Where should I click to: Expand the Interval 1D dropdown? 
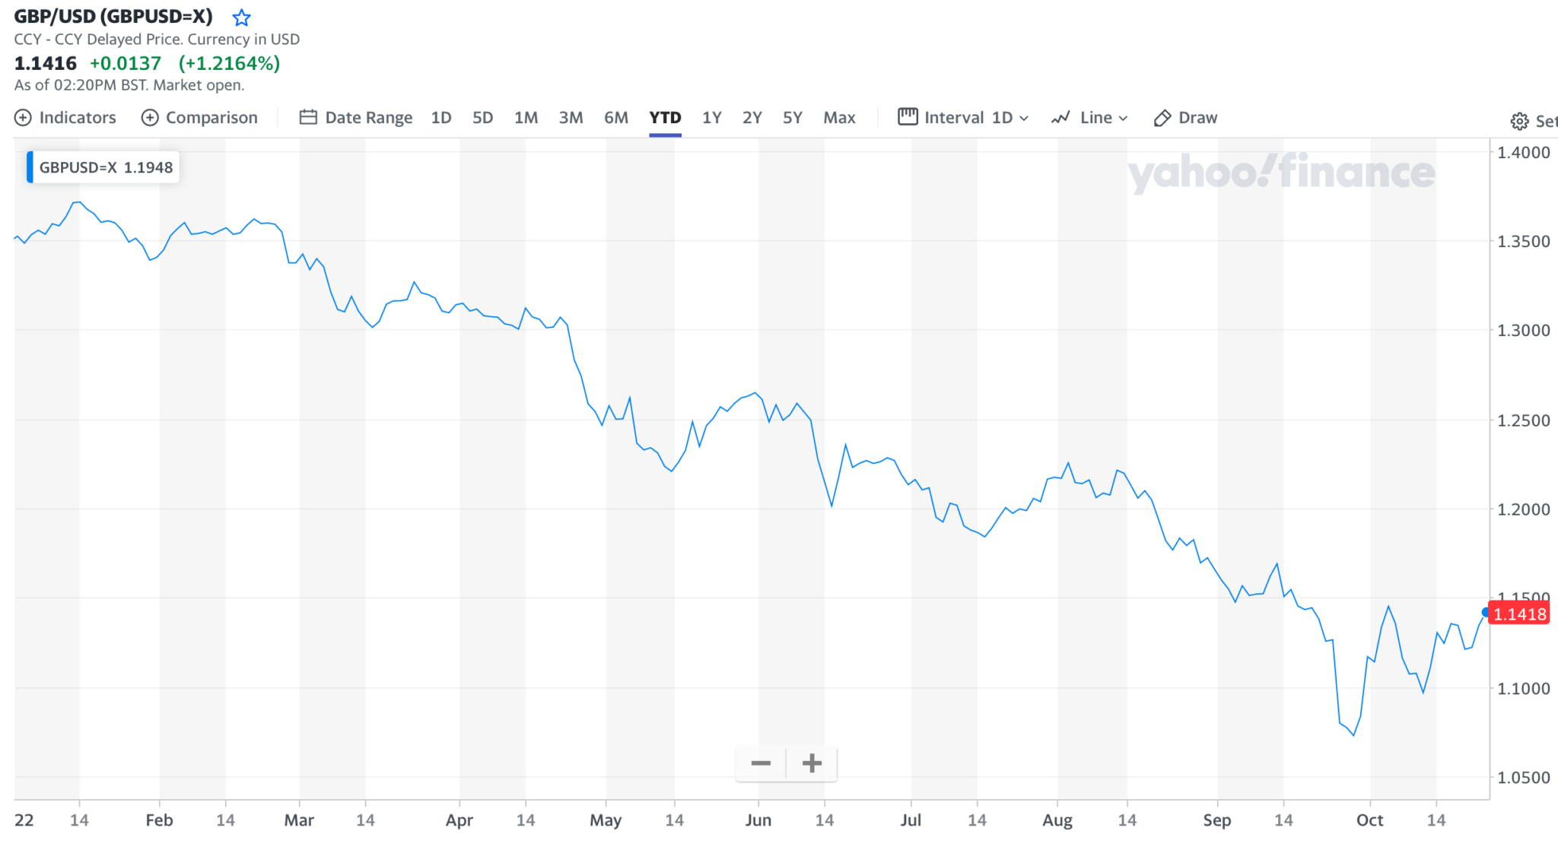tap(963, 118)
